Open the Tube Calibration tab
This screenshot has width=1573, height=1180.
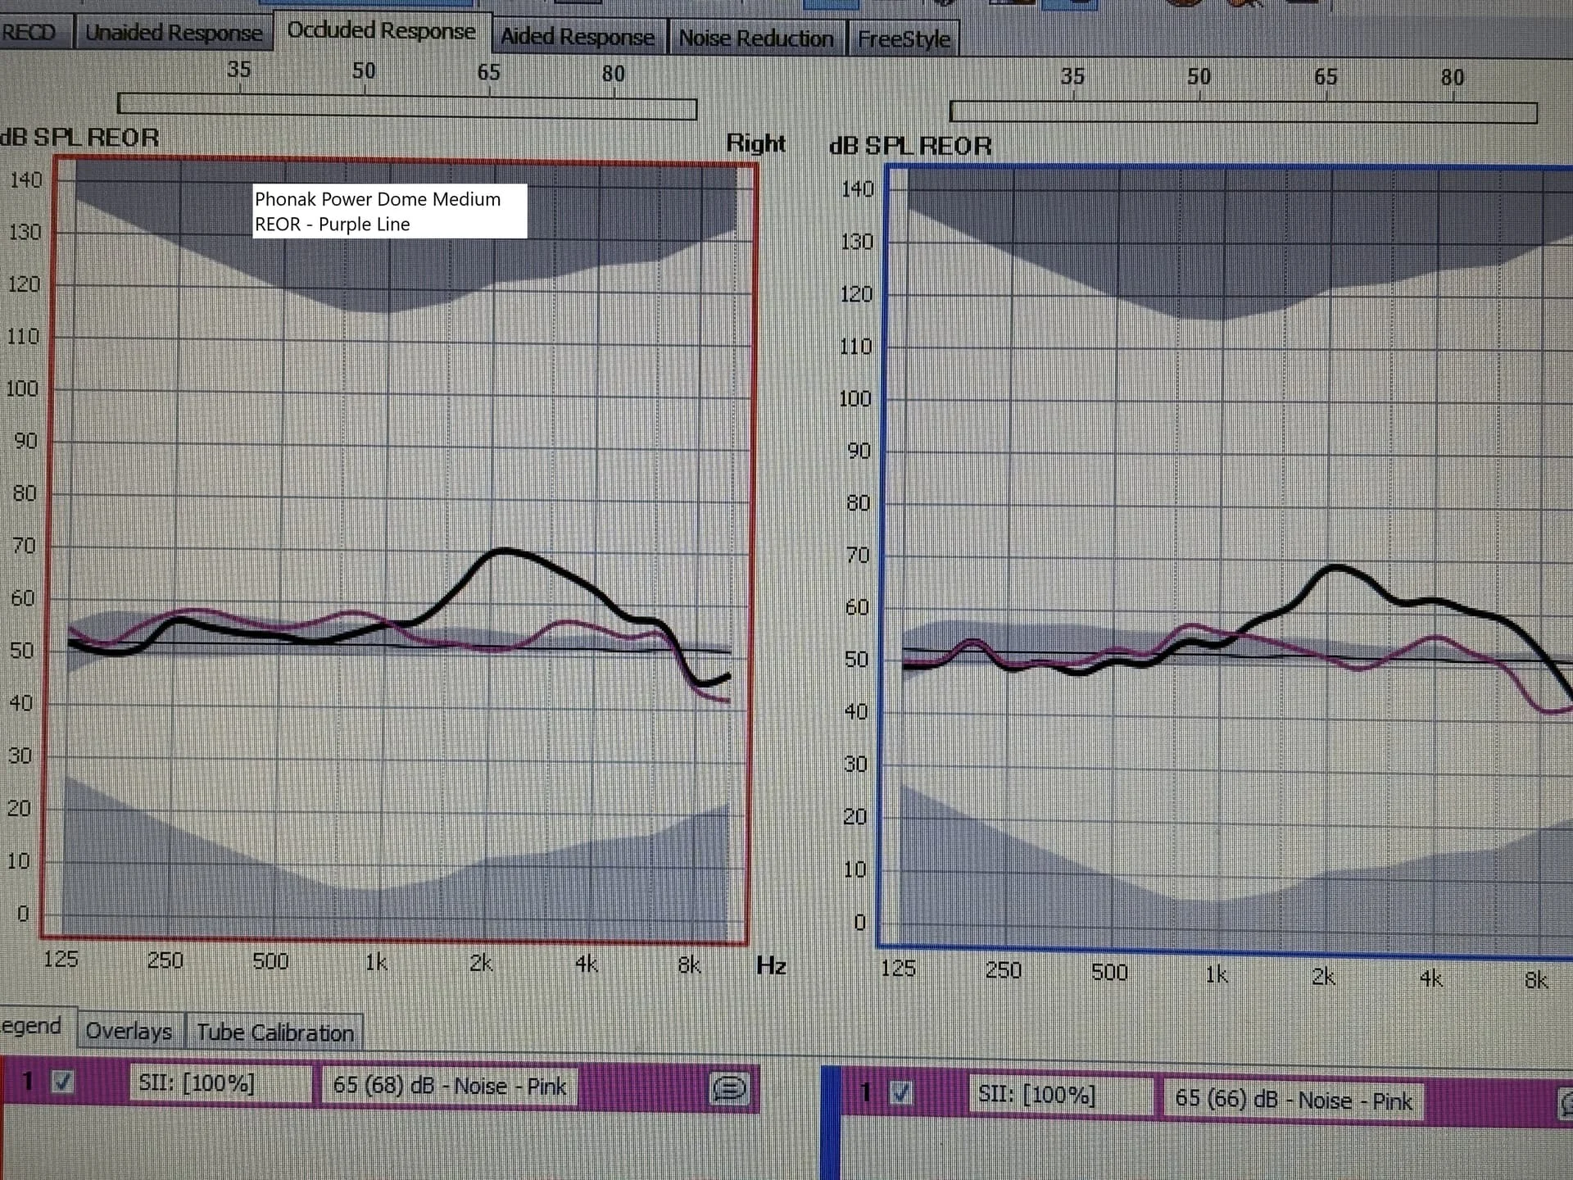[274, 1032]
